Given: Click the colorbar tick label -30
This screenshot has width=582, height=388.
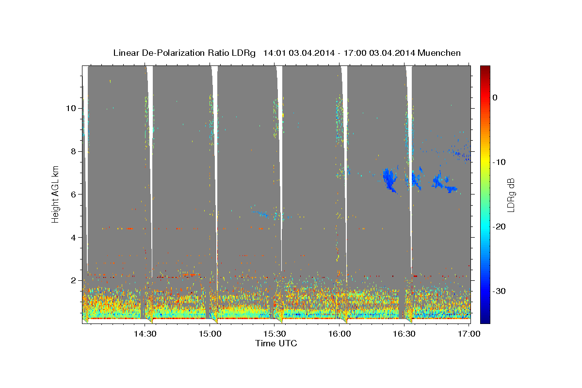Looking at the screenshot, I should 500,291.
